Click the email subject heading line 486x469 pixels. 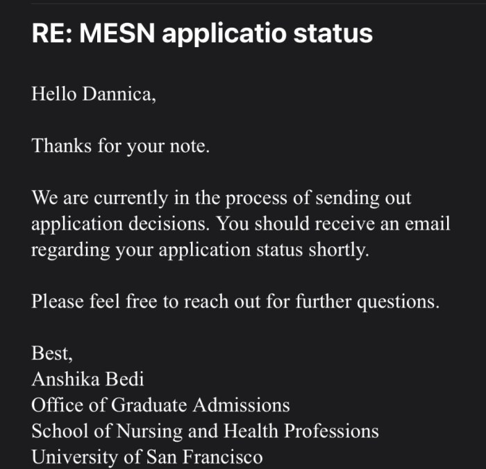[x=202, y=34]
